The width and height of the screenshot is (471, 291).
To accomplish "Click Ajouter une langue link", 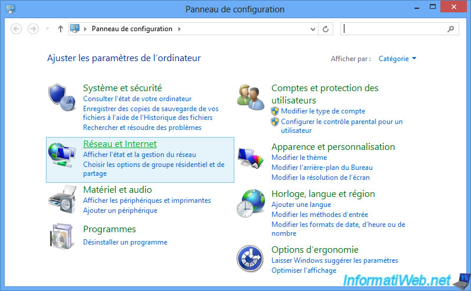I will pyautogui.click(x=301, y=205).
